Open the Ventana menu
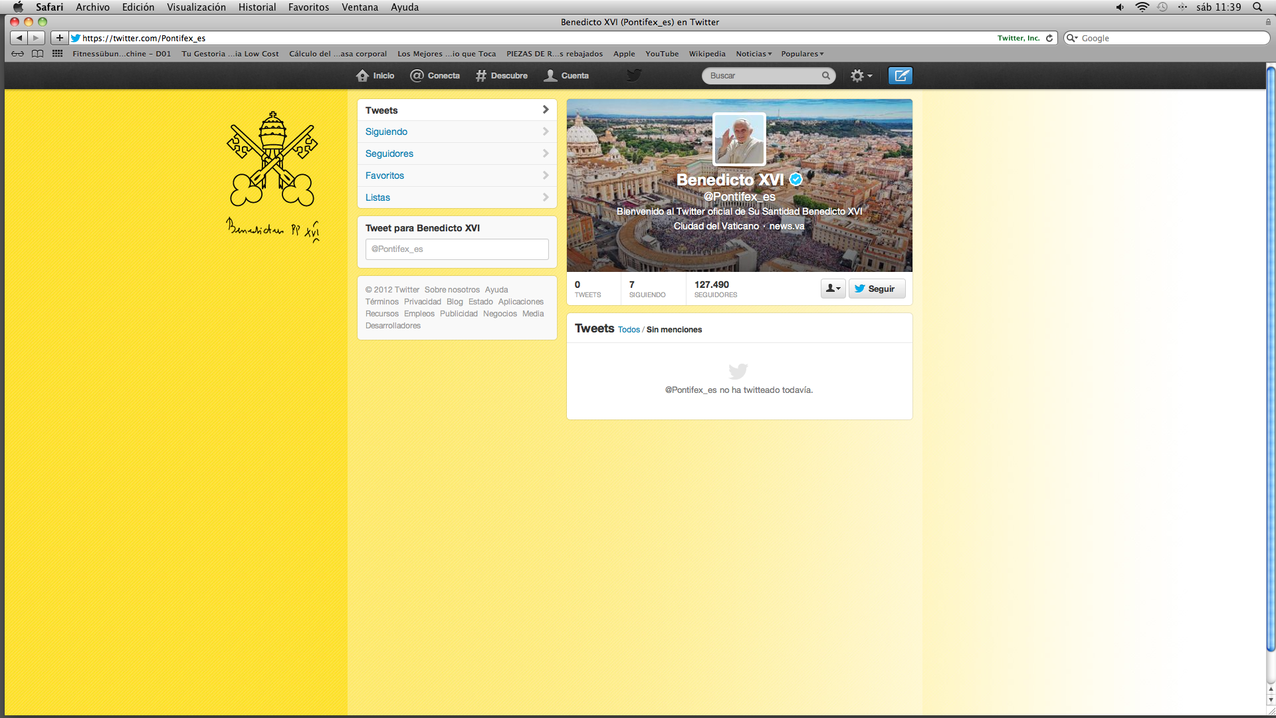 tap(360, 7)
